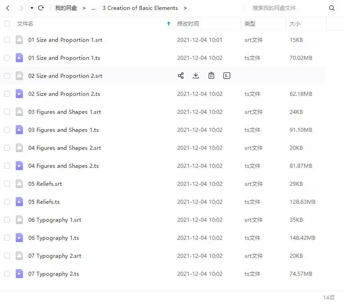Click the magnifier search icon

pyautogui.click(x=332, y=8)
